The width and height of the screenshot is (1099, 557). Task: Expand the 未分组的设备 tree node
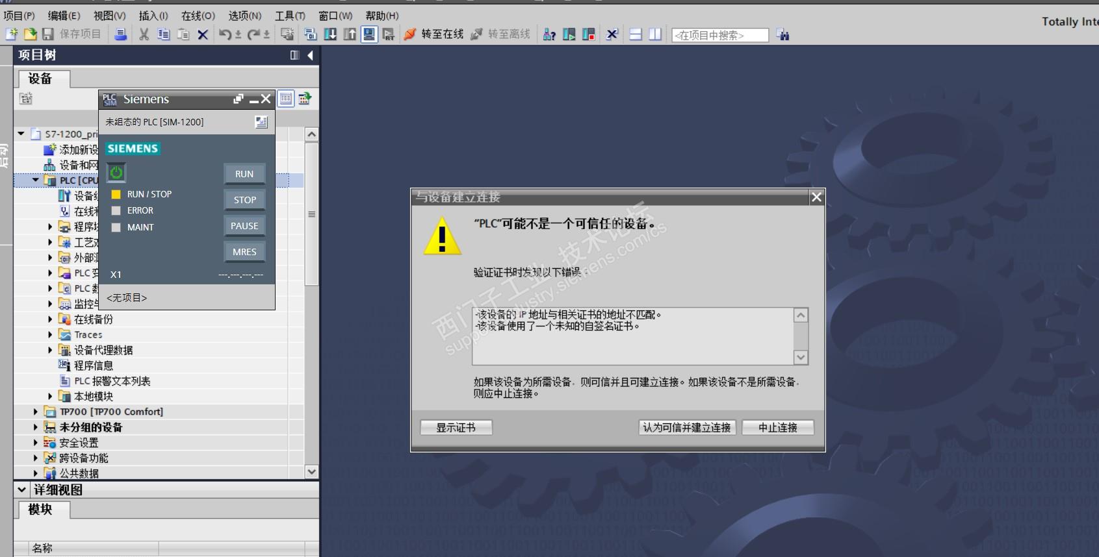pyautogui.click(x=36, y=427)
